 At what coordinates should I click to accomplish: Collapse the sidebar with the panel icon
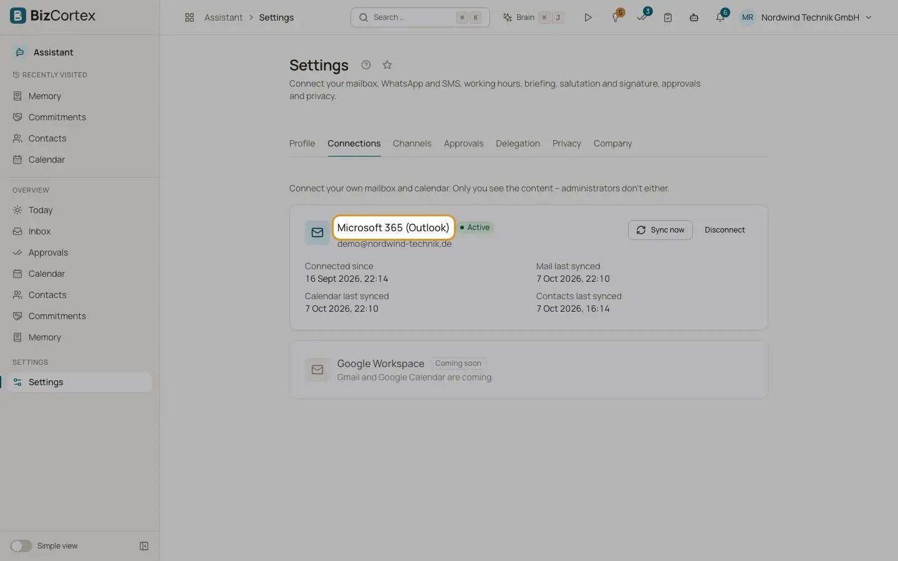click(x=144, y=546)
